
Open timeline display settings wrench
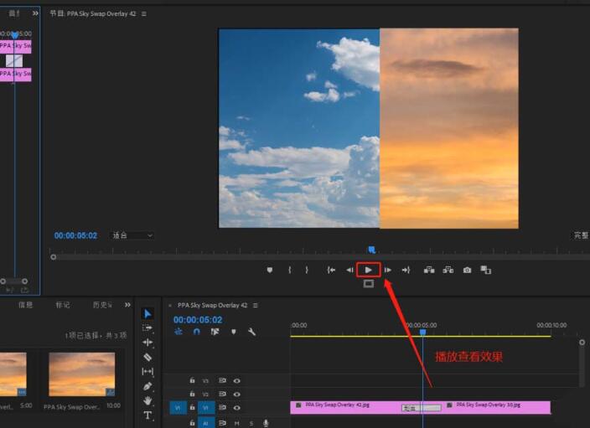(x=251, y=332)
